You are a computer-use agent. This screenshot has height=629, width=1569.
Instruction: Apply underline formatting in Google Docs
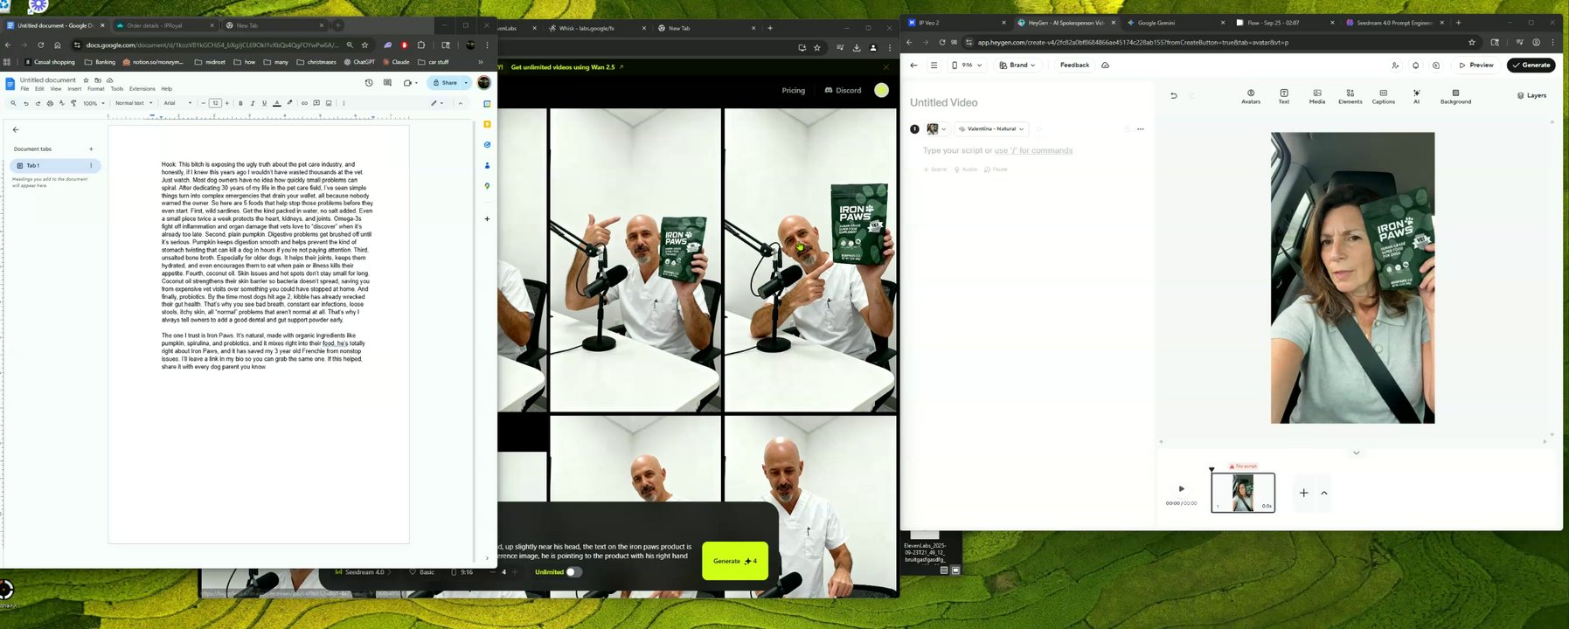tap(264, 103)
